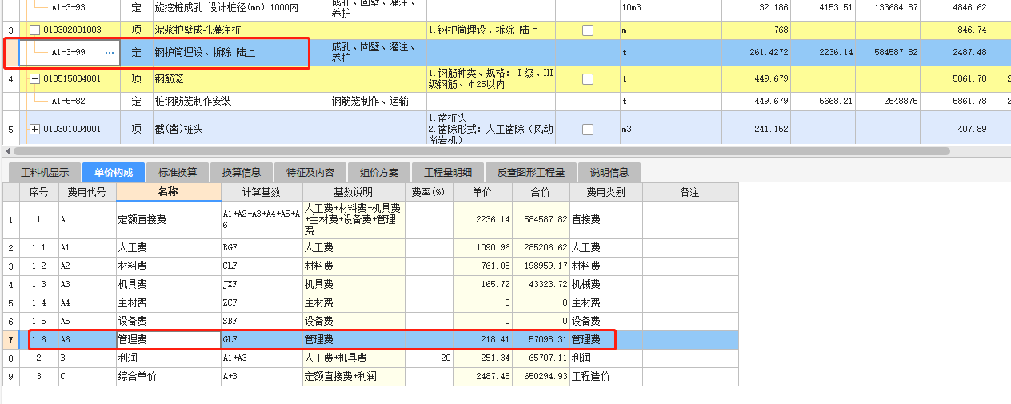Click the quantity 241.152 in row 5
Screen dimensions: 1011x404
click(757, 129)
